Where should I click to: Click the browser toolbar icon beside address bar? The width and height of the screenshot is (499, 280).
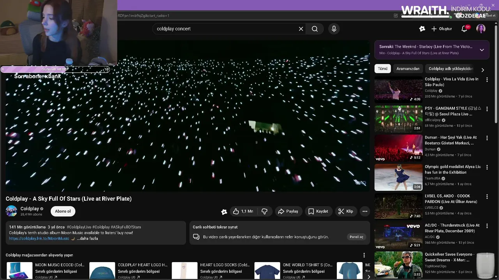click(x=396, y=16)
